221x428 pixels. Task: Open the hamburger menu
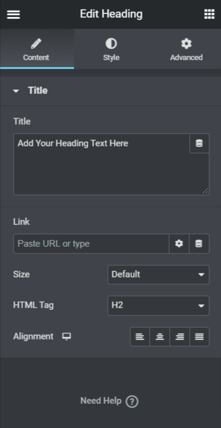coord(14,15)
